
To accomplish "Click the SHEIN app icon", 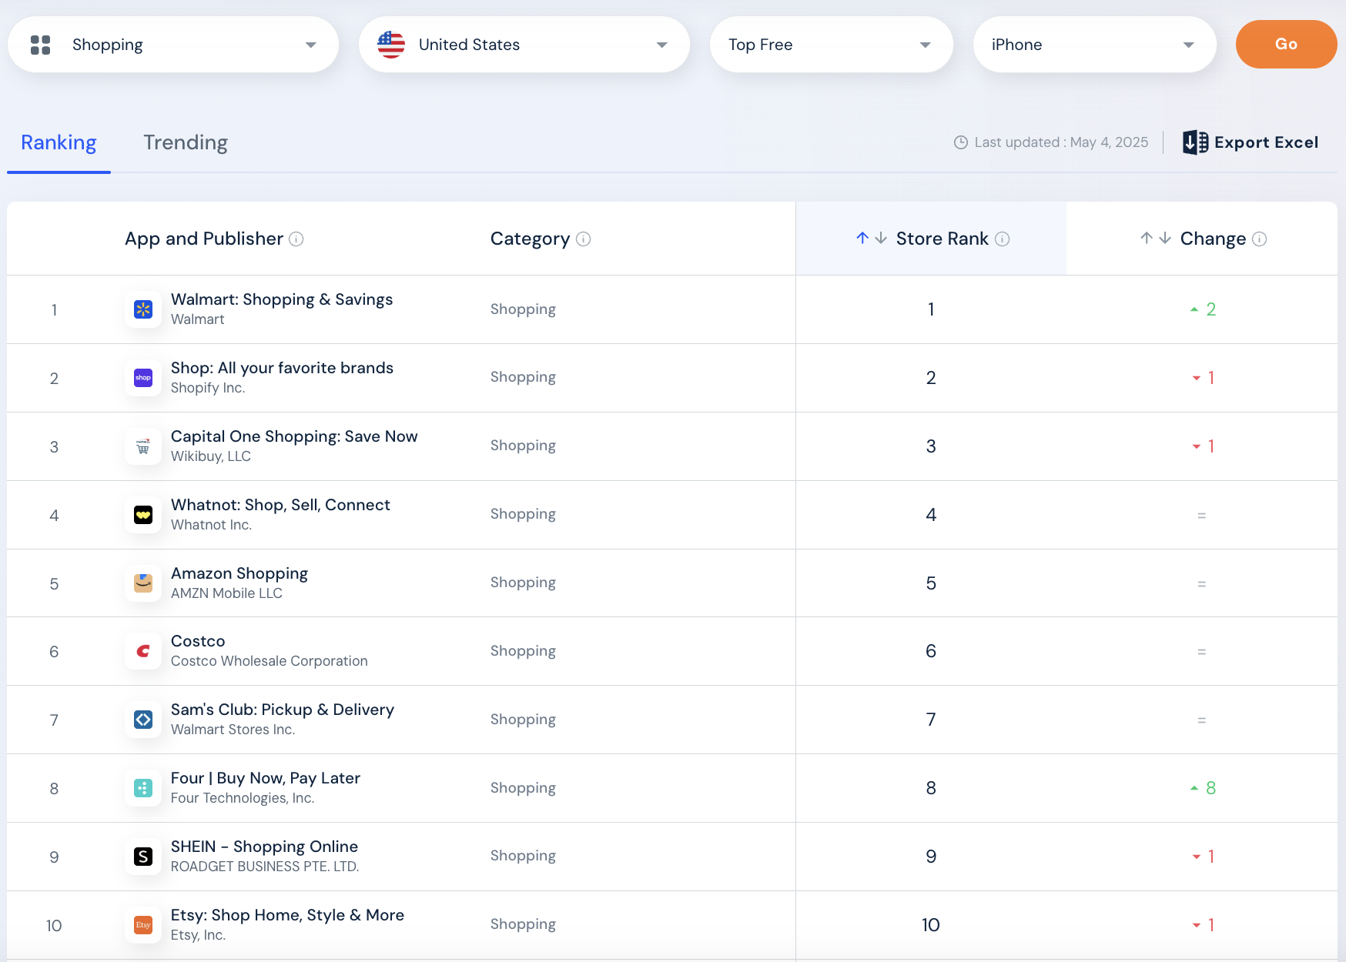I will pyautogui.click(x=143, y=857).
